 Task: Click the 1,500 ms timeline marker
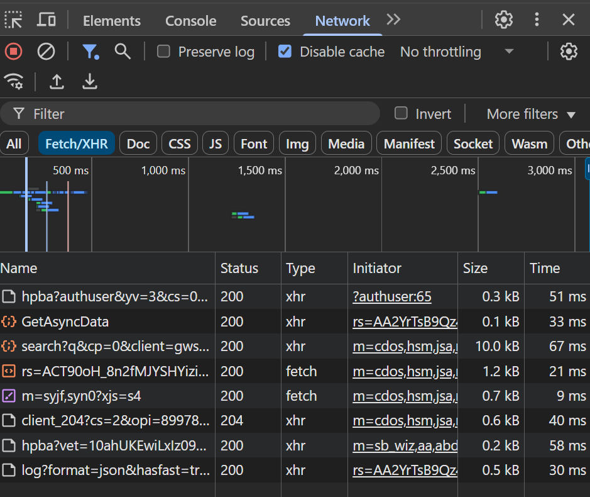coord(259,170)
